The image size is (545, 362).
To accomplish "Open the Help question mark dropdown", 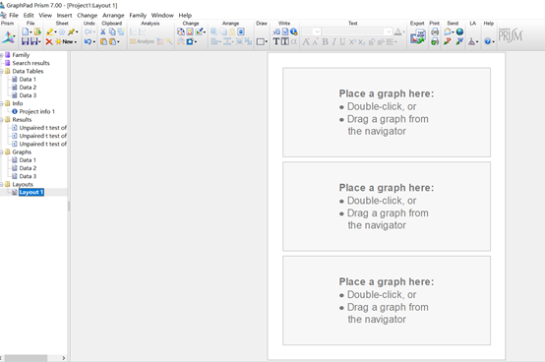I will [489, 41].
